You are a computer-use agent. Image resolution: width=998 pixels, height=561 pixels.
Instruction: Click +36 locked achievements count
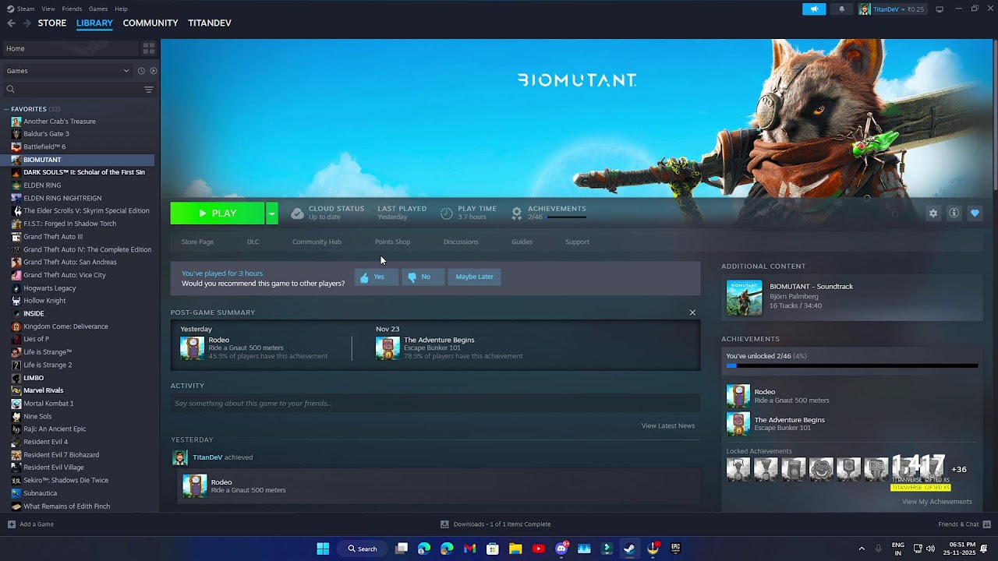(x=959, y=469)
